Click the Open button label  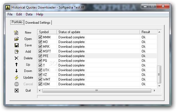click(x=28, y=39)
